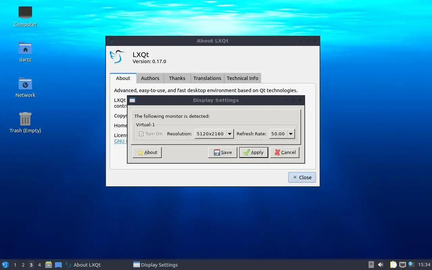432x270 pixels.
Task: Open the volume speaker tray icon
Action: pyautogui.click(x=381, y=265)
